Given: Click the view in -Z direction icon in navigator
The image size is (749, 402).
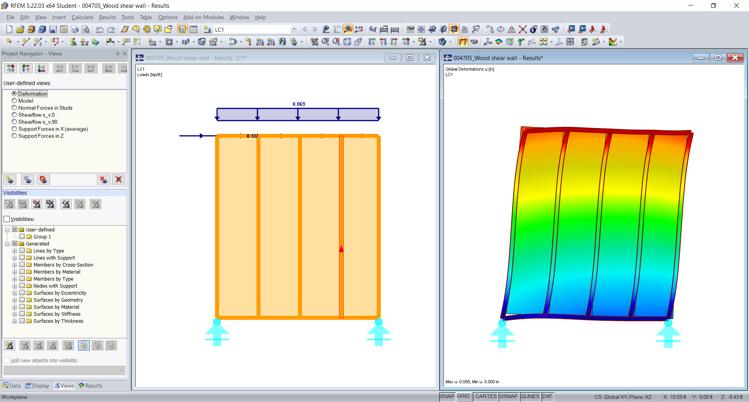Looking at the screenshot, I should [x=42, y=68].
